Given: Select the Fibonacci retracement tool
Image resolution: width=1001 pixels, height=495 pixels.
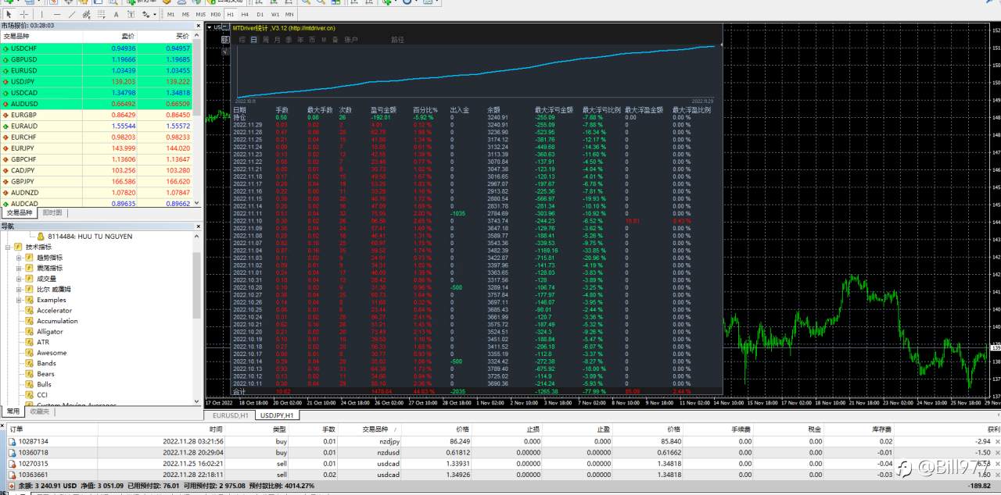Looking at the screenshot, I should (102, 14).
